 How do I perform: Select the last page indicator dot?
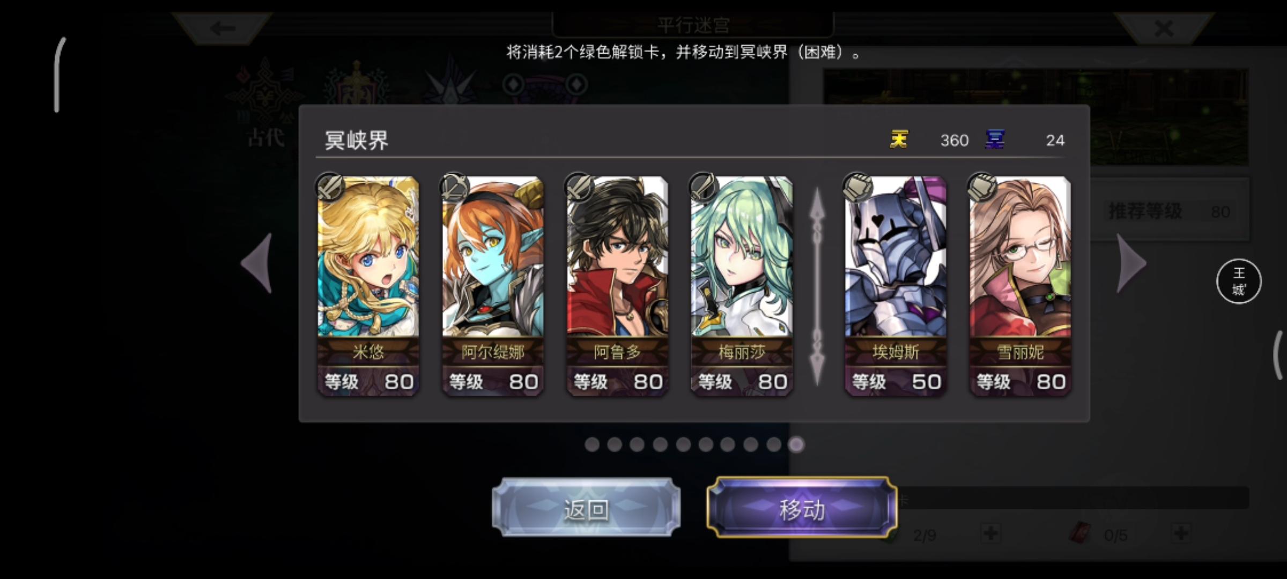tap(796, 444)
